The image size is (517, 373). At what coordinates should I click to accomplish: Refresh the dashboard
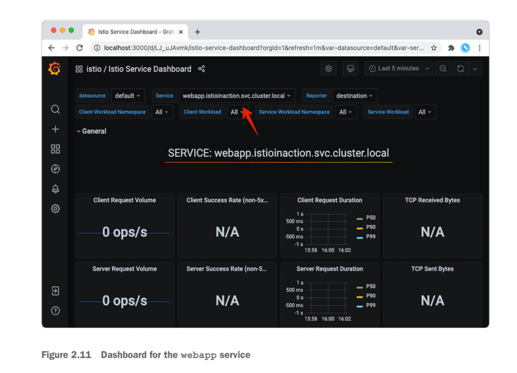point(460,69)
